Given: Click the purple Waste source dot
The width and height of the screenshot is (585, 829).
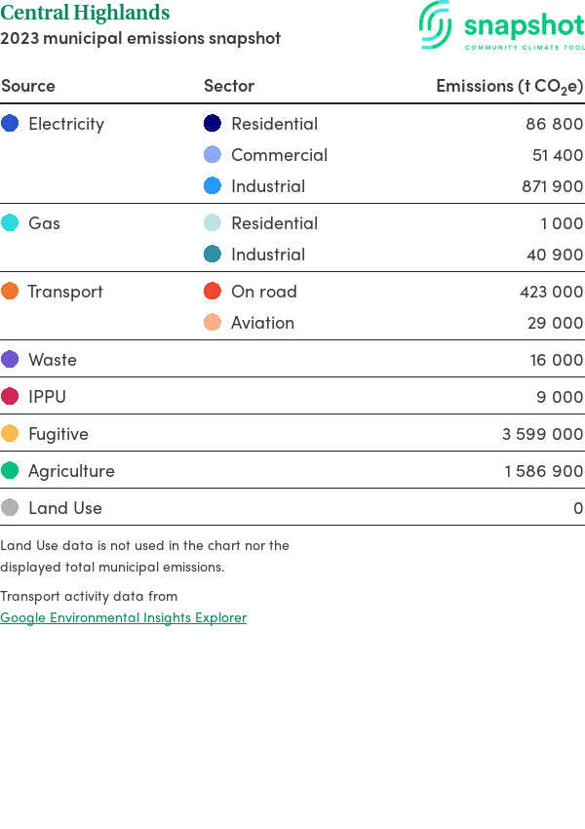Looking at the screenshot, I should pyautogui.click(x=10, y=360).
